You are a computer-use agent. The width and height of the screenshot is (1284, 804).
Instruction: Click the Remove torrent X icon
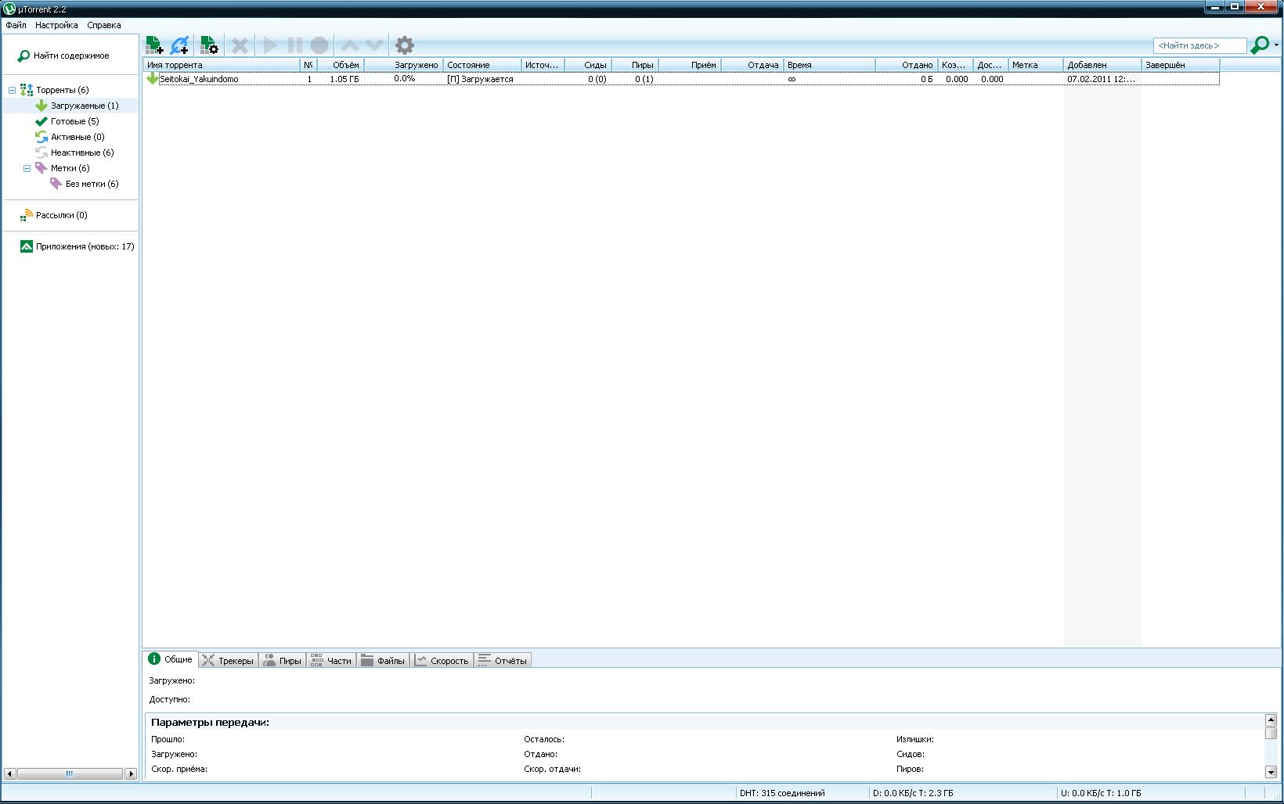coord(240,45)
